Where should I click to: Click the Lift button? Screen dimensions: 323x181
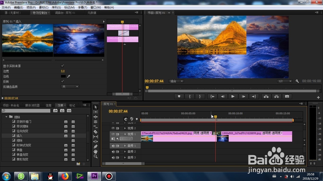point(266,97)
